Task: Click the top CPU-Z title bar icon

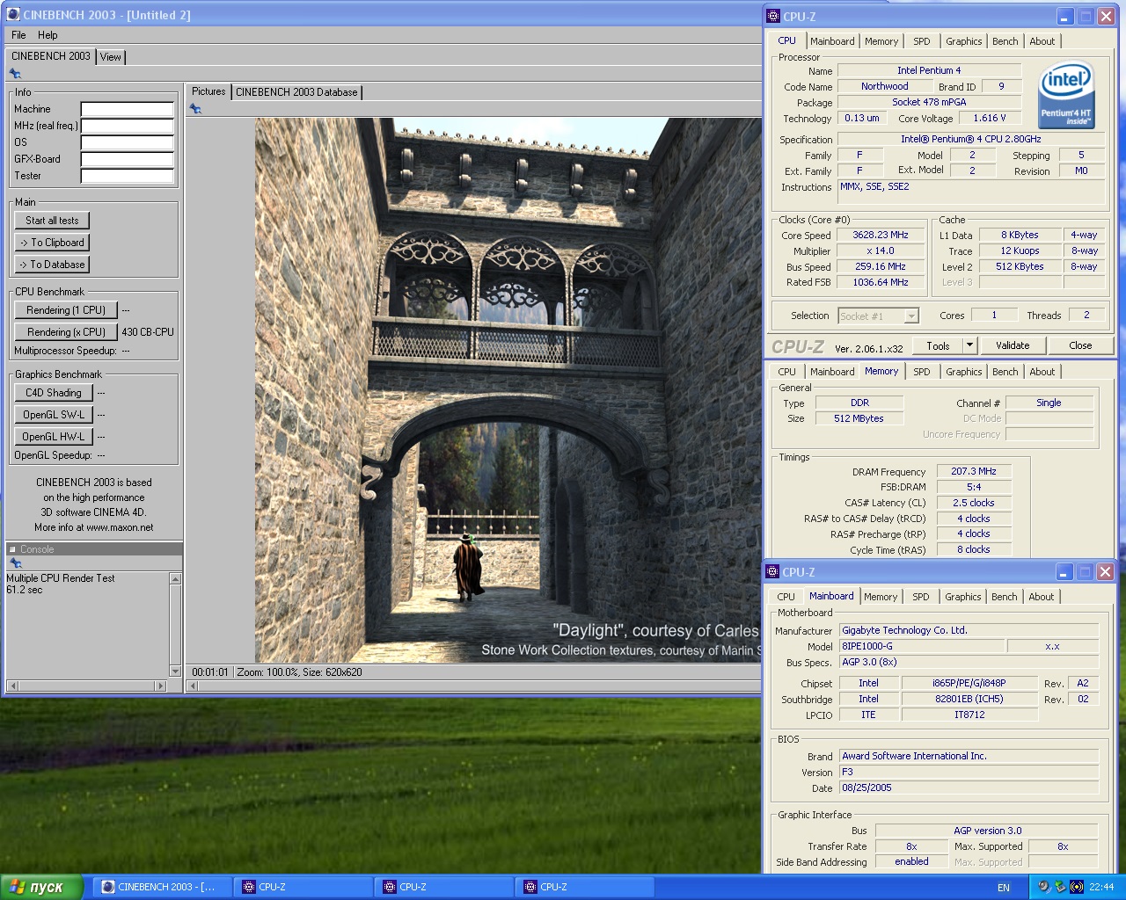Action: click(773, 16)
